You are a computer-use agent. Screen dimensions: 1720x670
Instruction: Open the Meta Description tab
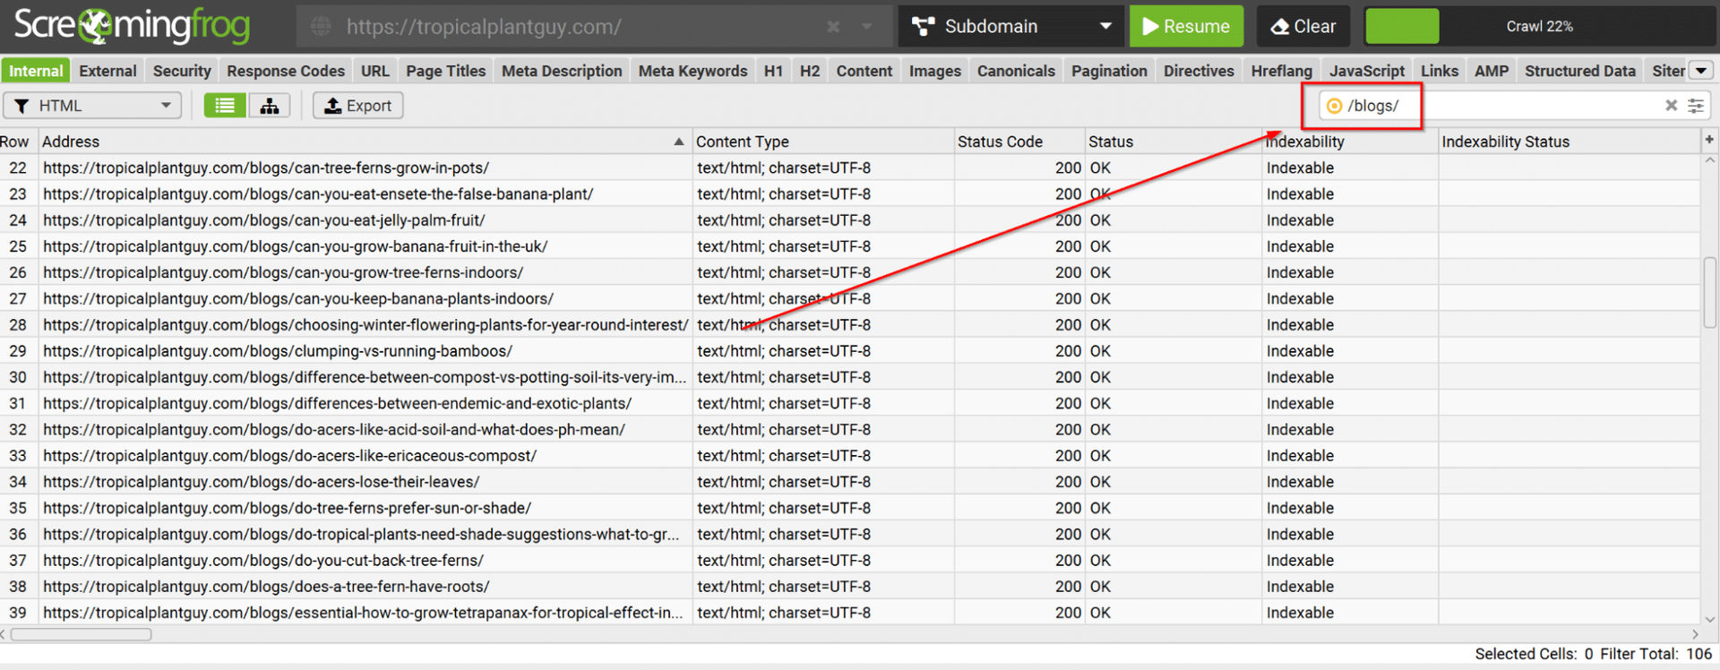(562, 71)
